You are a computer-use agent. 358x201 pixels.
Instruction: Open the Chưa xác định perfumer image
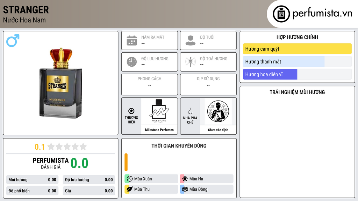[x=218, y=111]
